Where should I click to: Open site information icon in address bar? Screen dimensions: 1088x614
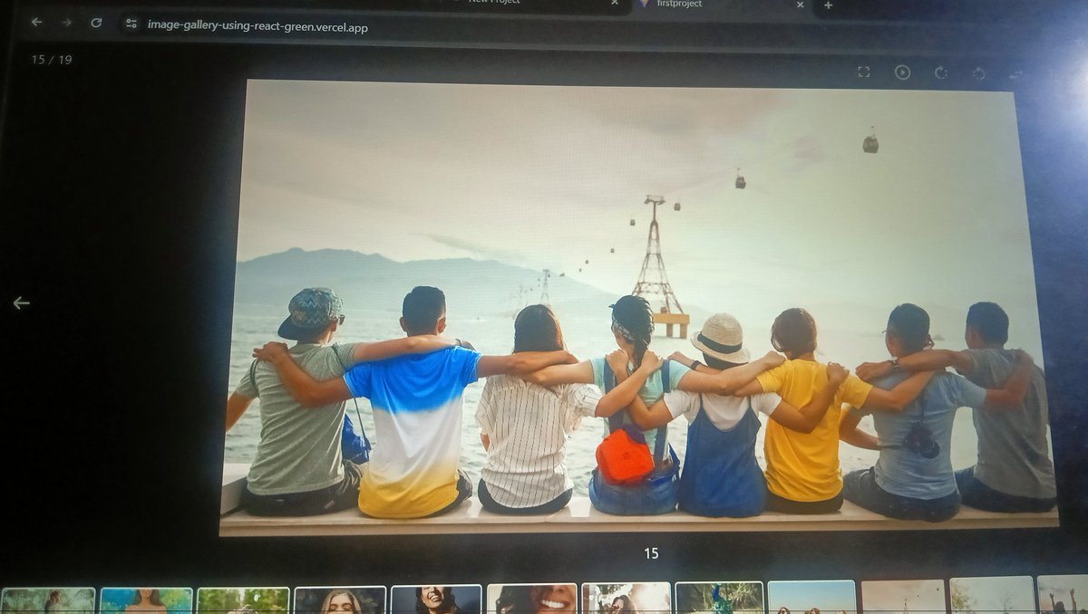click(130, 28)
